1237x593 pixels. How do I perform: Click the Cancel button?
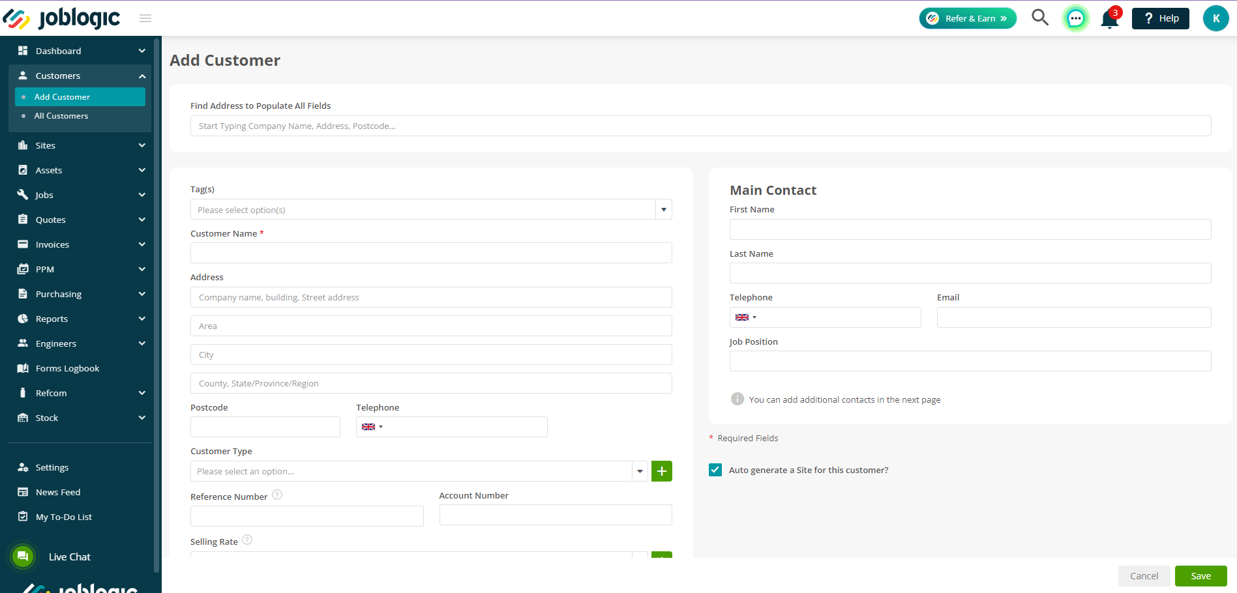coord(1144,576)
